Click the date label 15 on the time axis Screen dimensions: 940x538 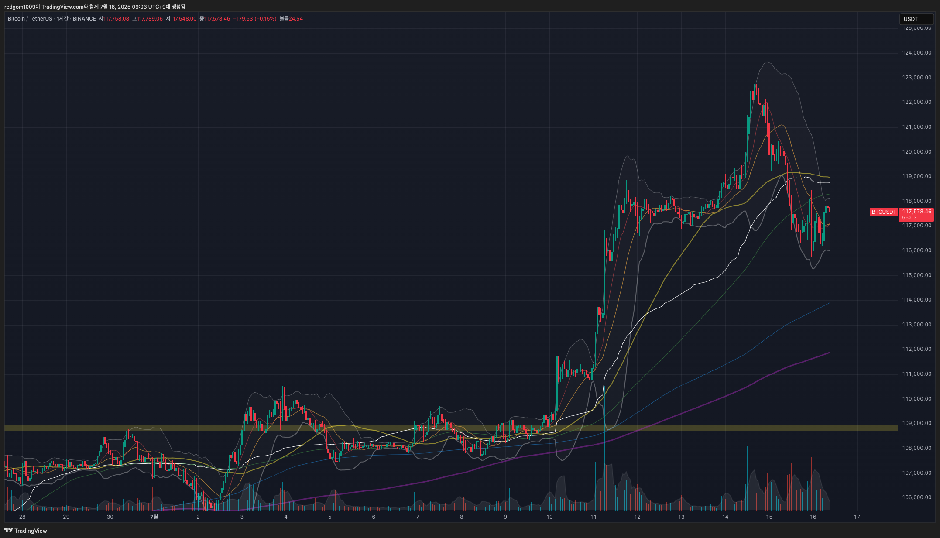point(769,517)
